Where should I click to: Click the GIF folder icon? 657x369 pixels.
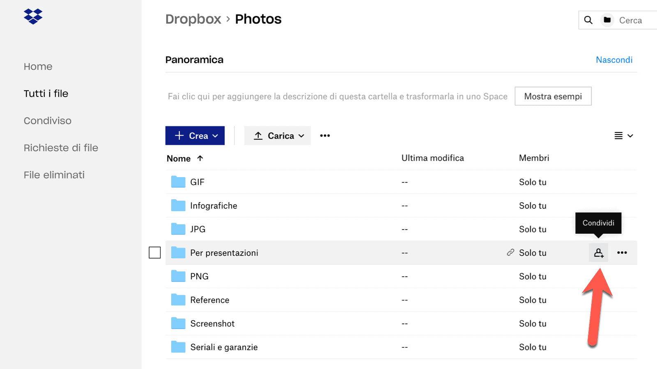(178, 182)
